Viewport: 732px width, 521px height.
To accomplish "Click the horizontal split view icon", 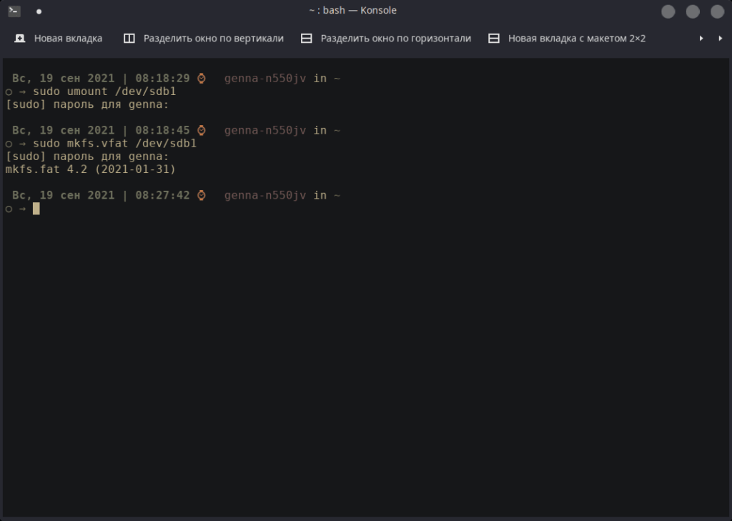I will point(306,39).
